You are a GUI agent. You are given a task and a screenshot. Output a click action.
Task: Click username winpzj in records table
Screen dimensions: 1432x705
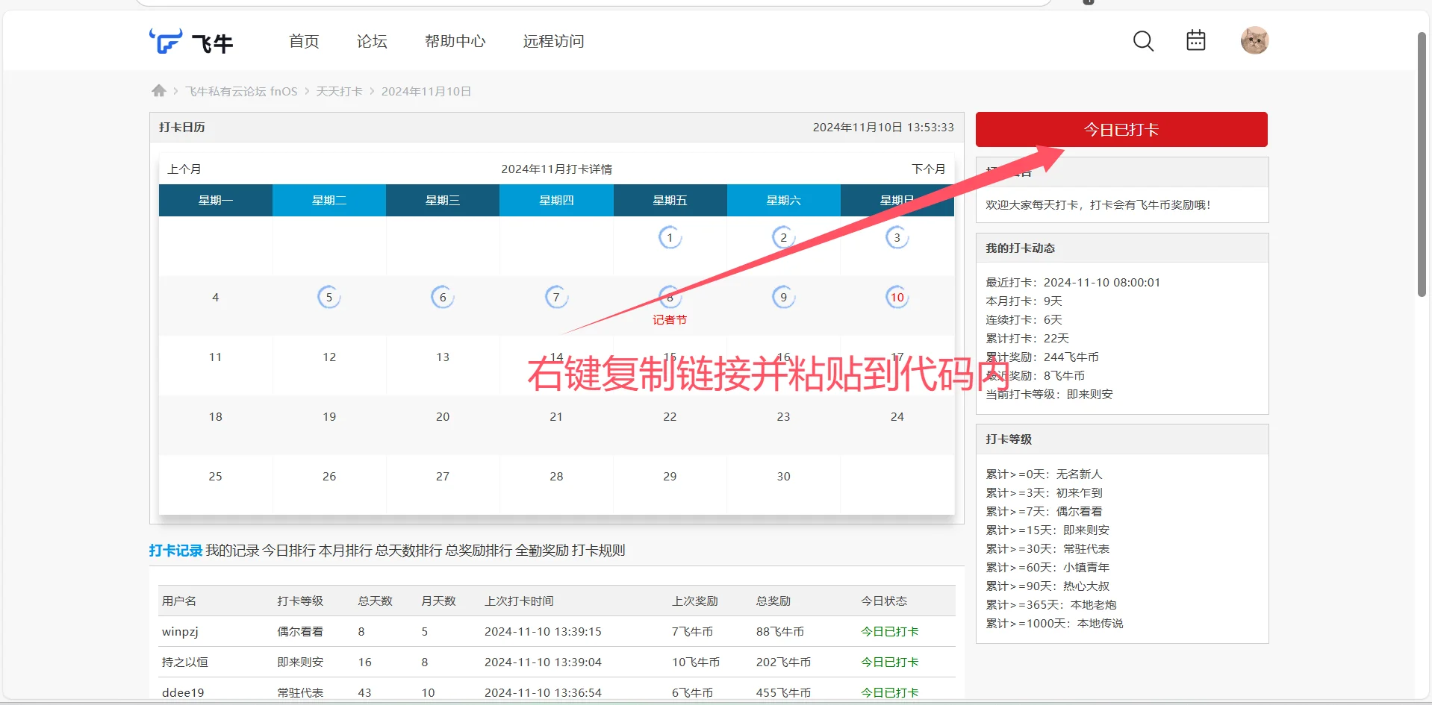[180, 632]
